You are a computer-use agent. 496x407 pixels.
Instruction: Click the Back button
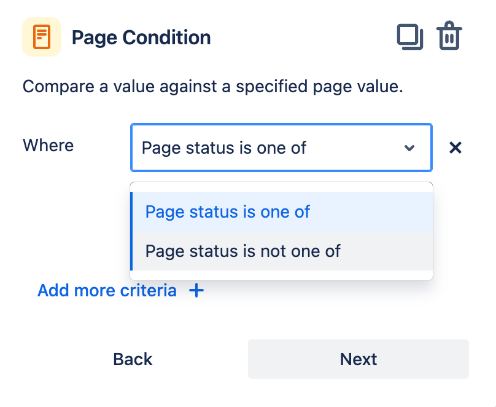[132, 359]
